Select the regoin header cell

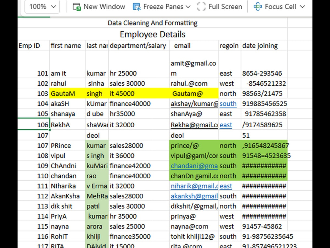(x=230, y=46)
